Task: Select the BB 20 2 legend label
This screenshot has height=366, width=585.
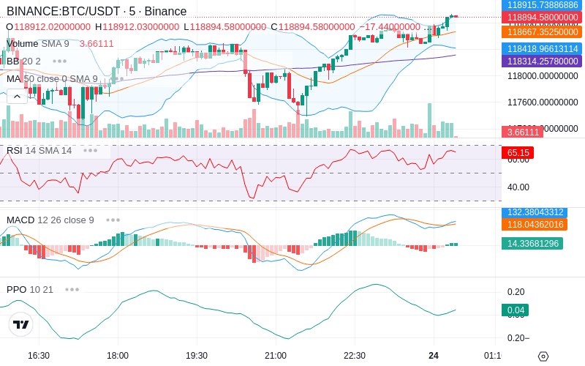Action: click(x=24, y=61)
